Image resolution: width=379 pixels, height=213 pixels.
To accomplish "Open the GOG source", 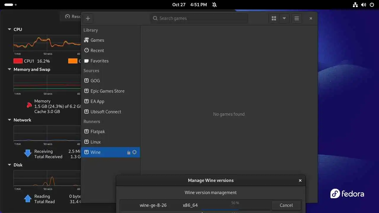I will pyautogui.click(x=110, y=81).
